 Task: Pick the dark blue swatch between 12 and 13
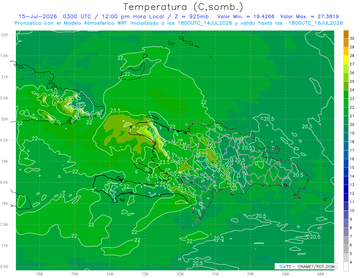(x=346, y=189)
